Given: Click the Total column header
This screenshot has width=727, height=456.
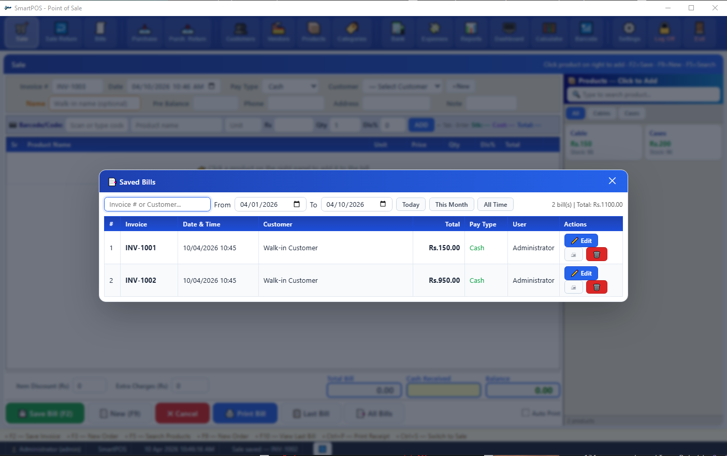Looking at the screenshot, I should 452,224.
